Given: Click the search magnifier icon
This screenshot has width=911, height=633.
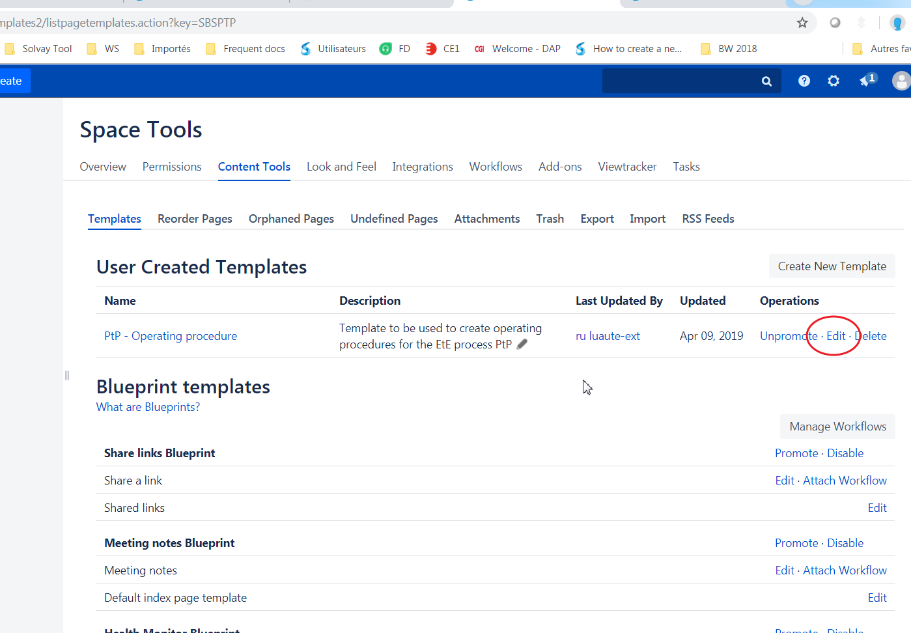Looking at the screenshot, I should point(766,81).
